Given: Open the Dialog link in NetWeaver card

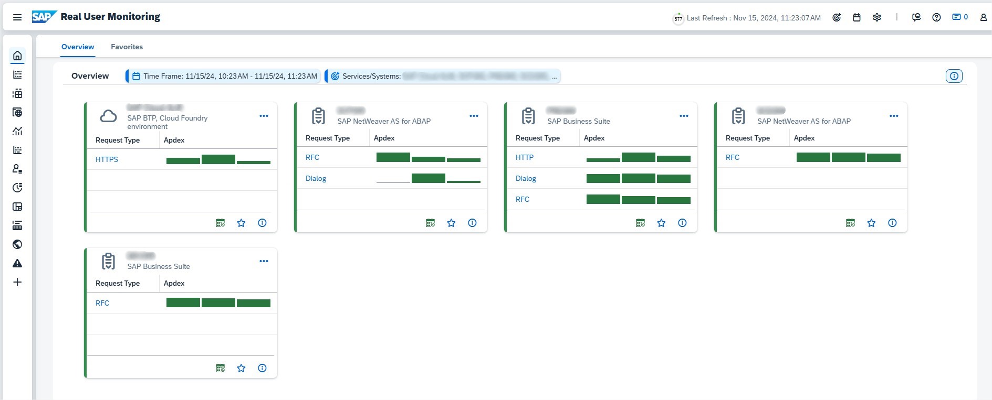Looking at the screenshot, I should 316,178.
